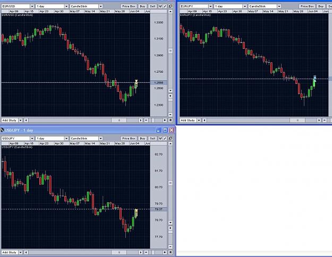332x257 pixels.
Task: Click scroll-right arrow under EUR/USD chart
Action: pos(141,120)
